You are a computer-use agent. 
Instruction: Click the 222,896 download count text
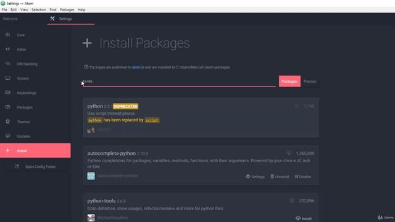click(x=307, y=201)
